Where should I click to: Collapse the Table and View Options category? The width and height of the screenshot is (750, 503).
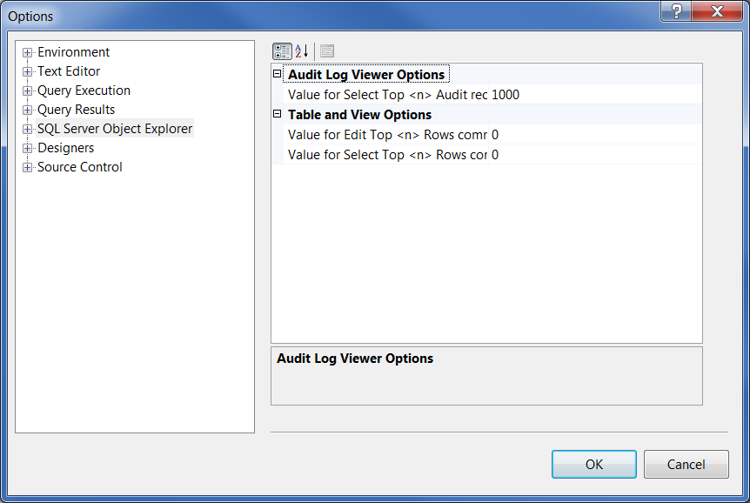(277, 114)
